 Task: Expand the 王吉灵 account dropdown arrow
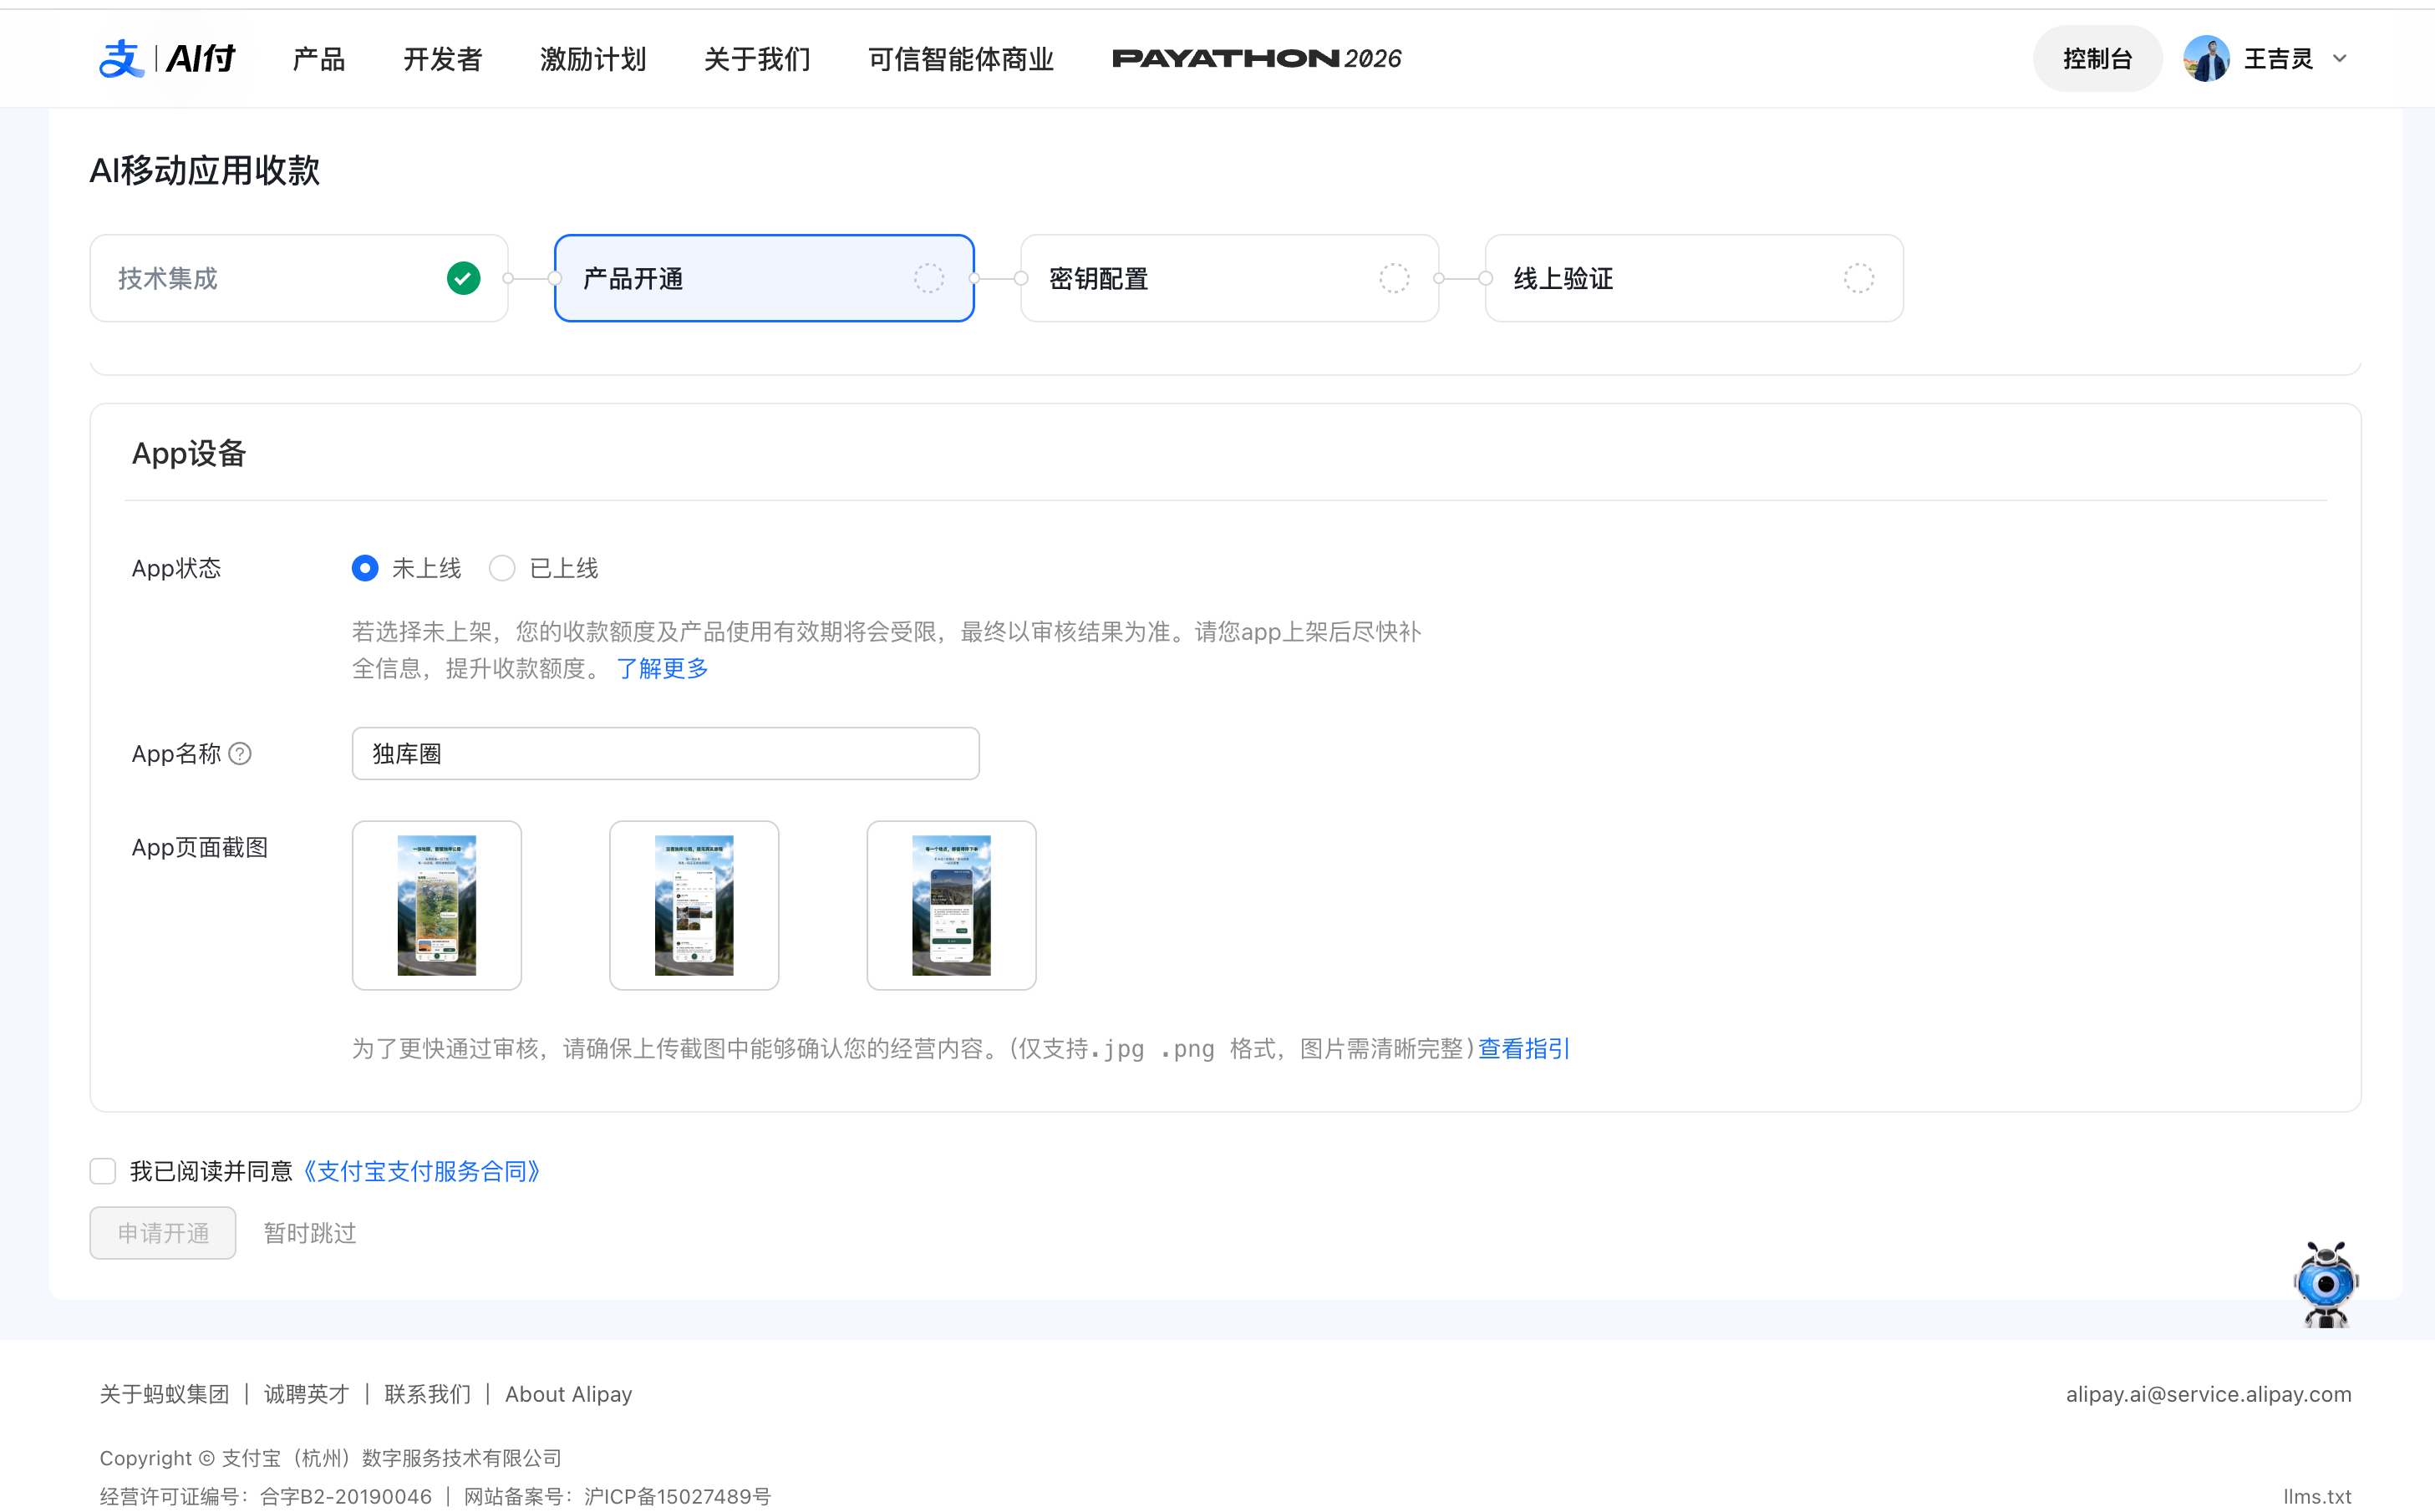[2340, 59]
